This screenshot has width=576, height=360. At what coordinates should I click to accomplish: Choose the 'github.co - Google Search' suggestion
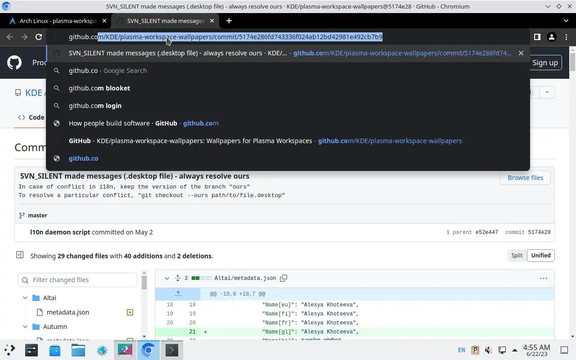pyautogui.click(x=288, y=71)
